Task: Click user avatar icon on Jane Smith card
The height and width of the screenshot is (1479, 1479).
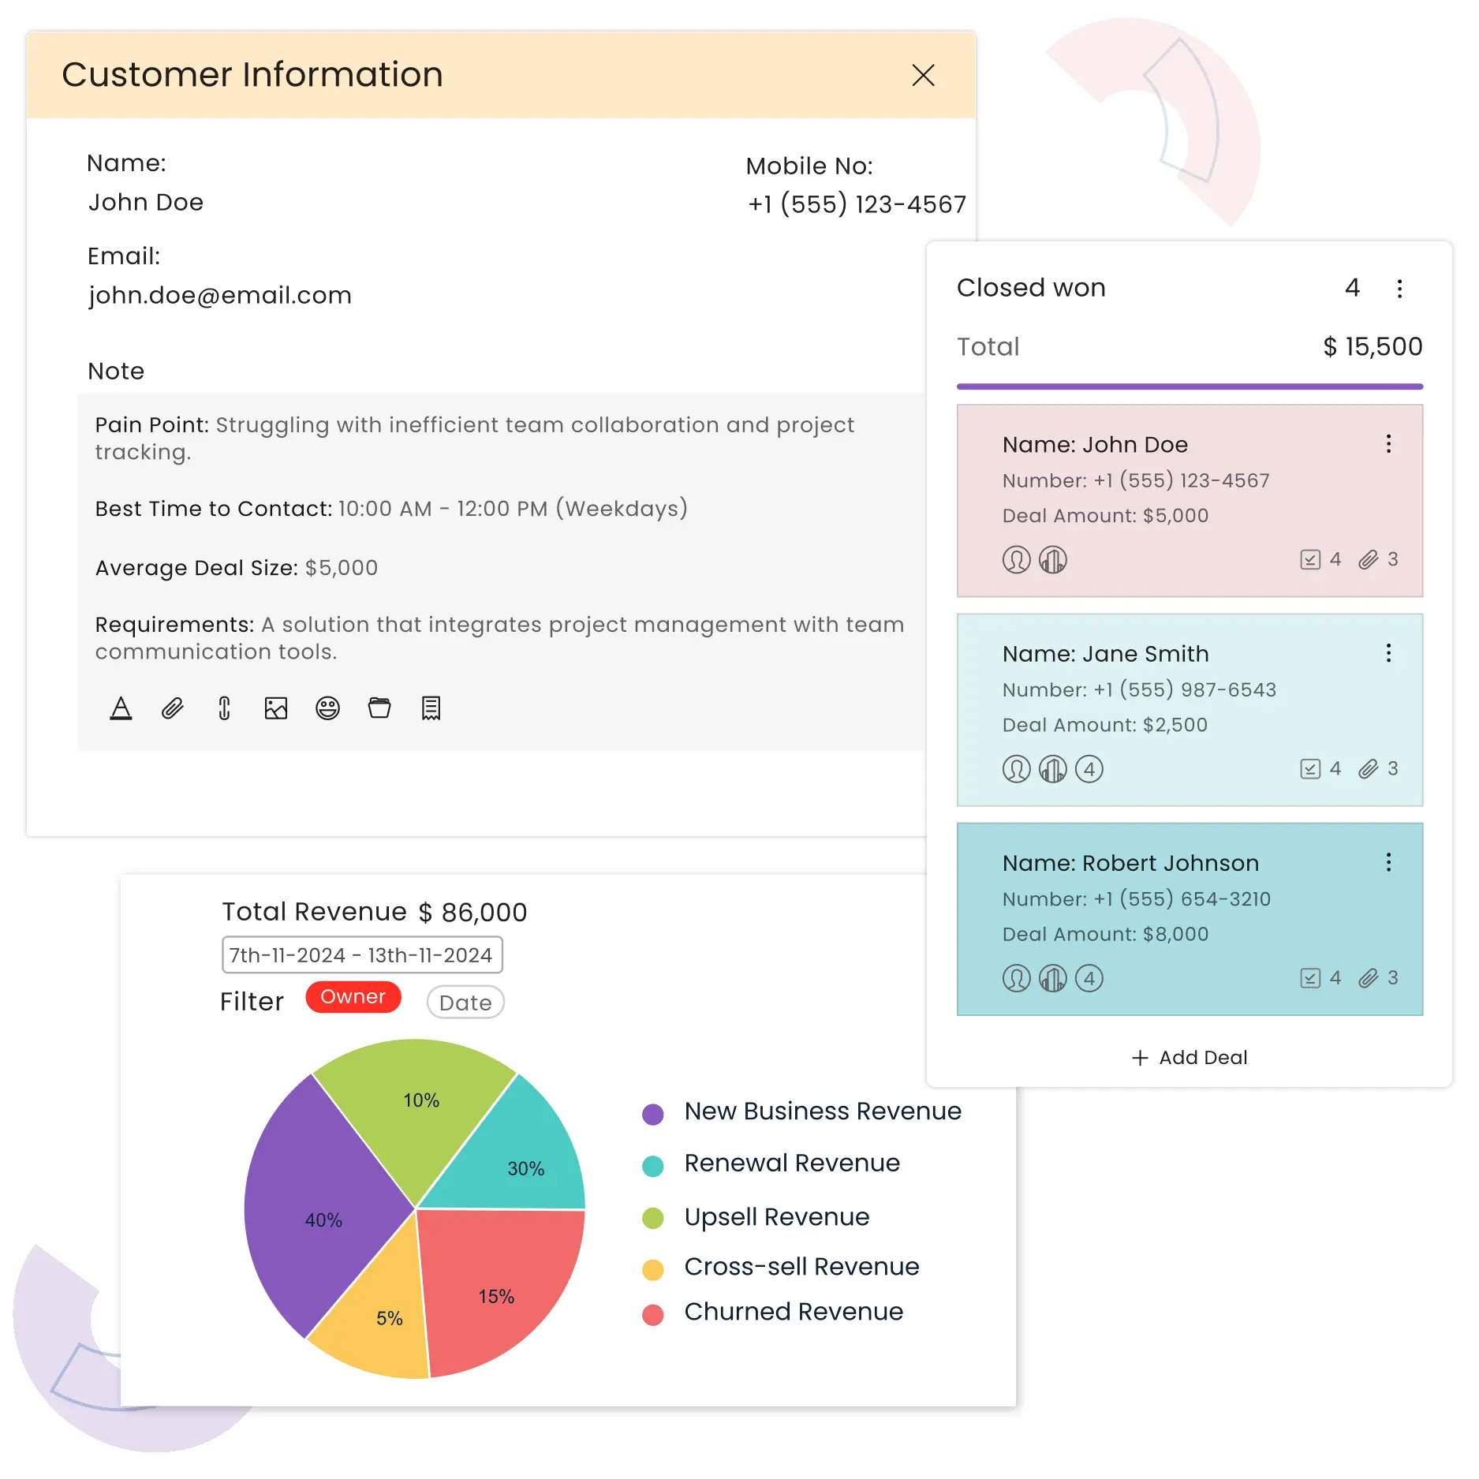Action: [1017, 769]
